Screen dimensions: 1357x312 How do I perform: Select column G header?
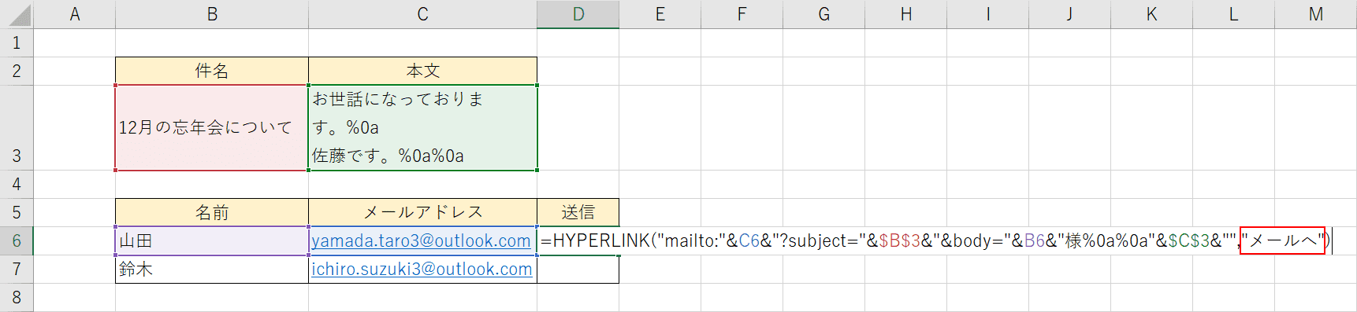click(824, 14)
